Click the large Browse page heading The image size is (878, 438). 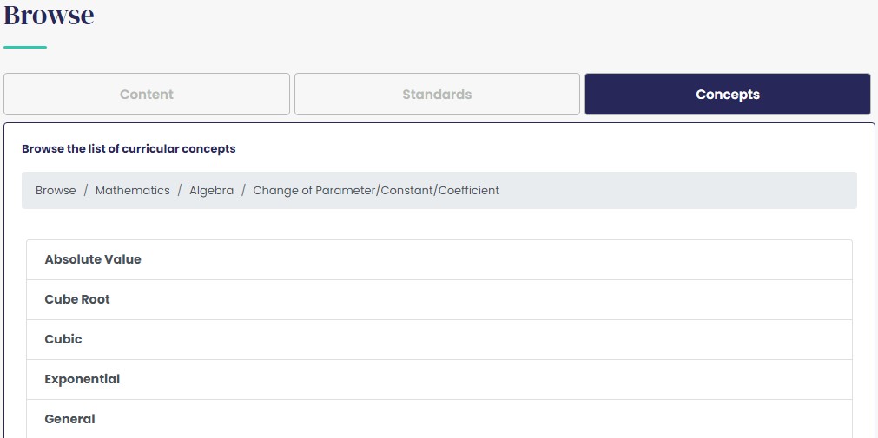[50, 15]
